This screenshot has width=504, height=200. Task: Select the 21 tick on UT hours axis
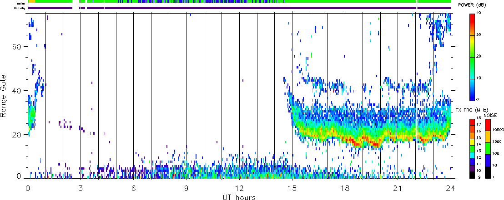(398, 188)
